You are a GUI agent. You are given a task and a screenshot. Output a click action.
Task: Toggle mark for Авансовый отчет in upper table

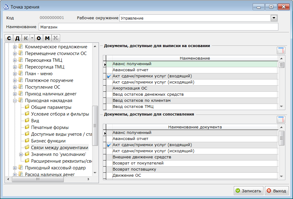pyautogui.click(x=109, y=70)
